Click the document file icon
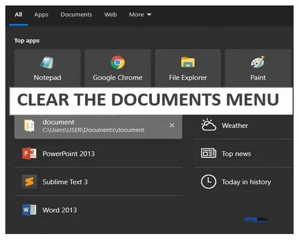This screenshot has height=240, width=300. click(29, 126)
